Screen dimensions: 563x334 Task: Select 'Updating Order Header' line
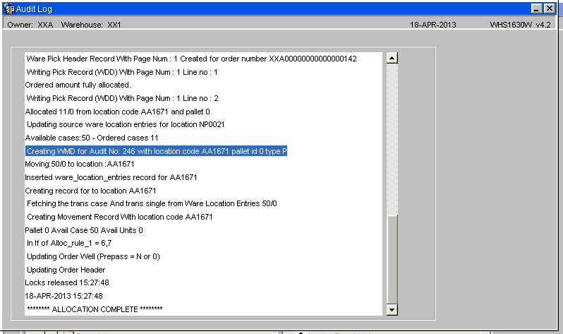pyautogui.click(x=66, y=270)
